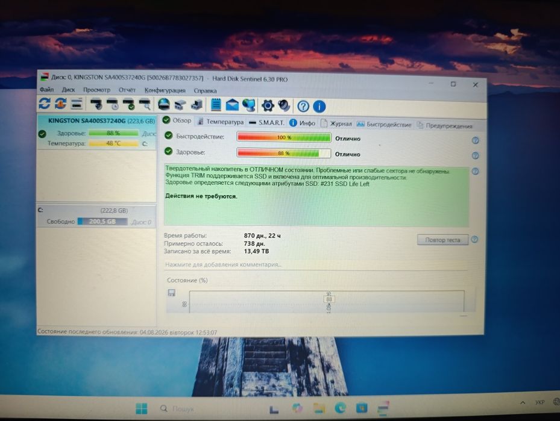Viewport: 560px width, 421px height.
Task: Click the help icon beside Быстродействие bar
Action: point(475,140)
